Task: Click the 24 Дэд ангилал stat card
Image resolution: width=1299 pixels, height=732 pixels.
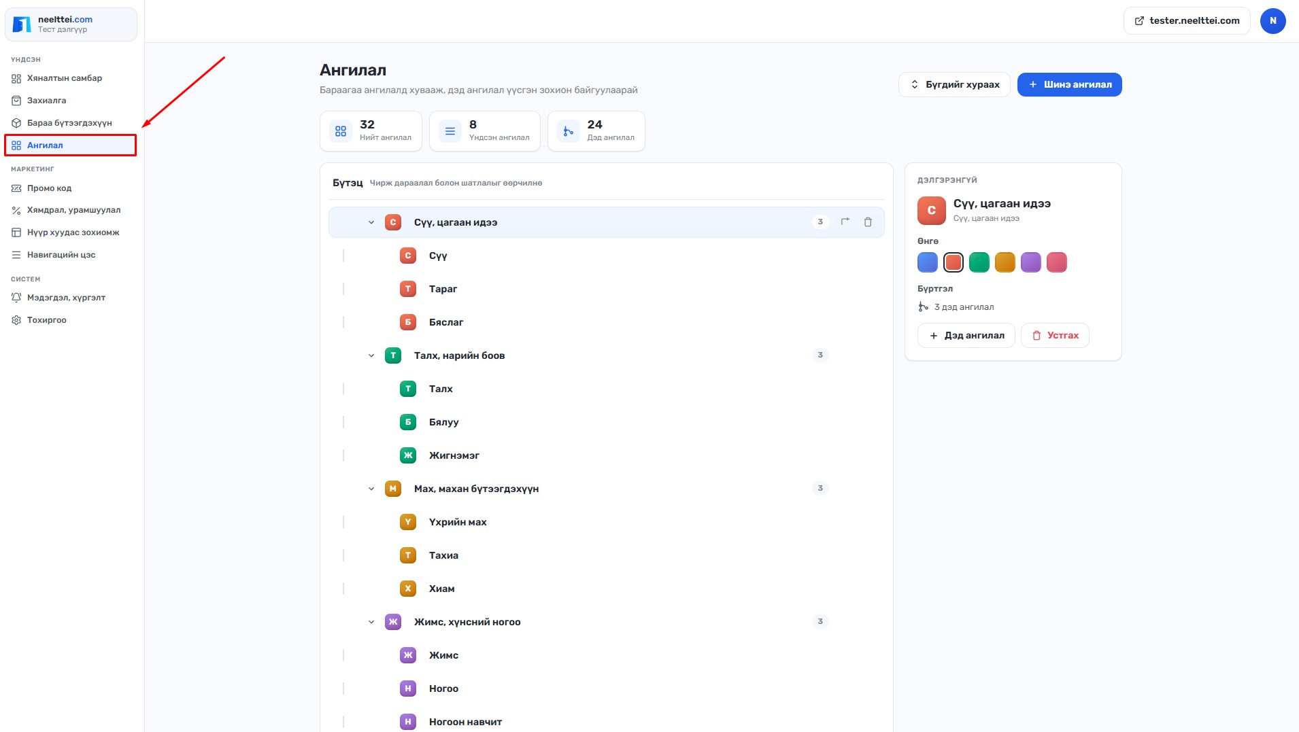Action: [x=596, y=130]
